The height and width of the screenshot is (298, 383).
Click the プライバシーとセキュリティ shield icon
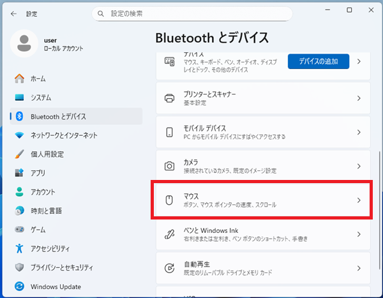pos(19,267)
